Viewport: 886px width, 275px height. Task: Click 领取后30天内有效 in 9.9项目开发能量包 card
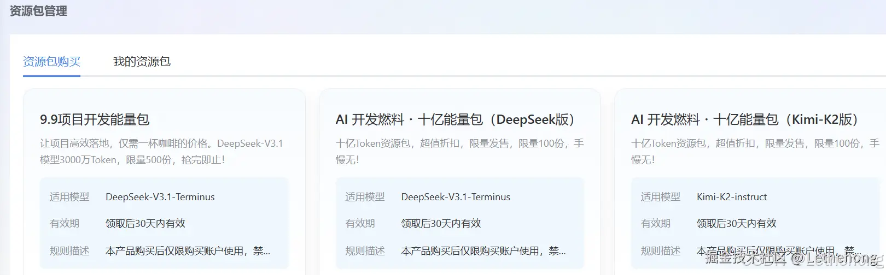coord(145,224)
